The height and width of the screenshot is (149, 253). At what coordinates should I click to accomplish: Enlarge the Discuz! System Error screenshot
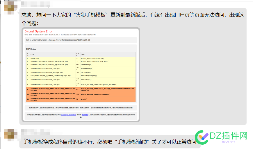pos(81,75)
